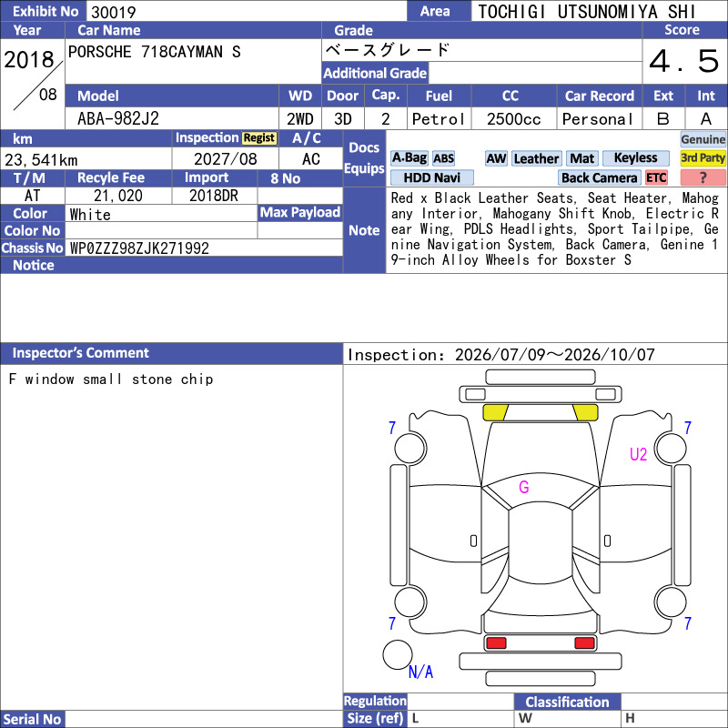Click the left red taillight on diagram
This screenshot has width=728, height=728.
(x=496, y=643)
